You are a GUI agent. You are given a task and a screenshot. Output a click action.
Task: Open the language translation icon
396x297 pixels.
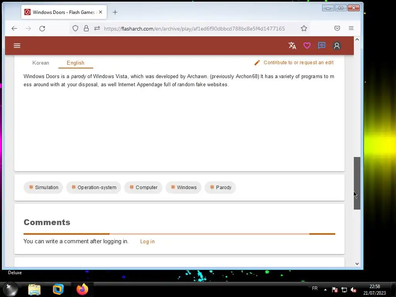pyautogui.click(x=292, y=46)
